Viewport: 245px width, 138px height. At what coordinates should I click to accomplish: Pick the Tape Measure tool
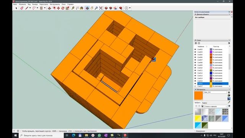(73, 8)
